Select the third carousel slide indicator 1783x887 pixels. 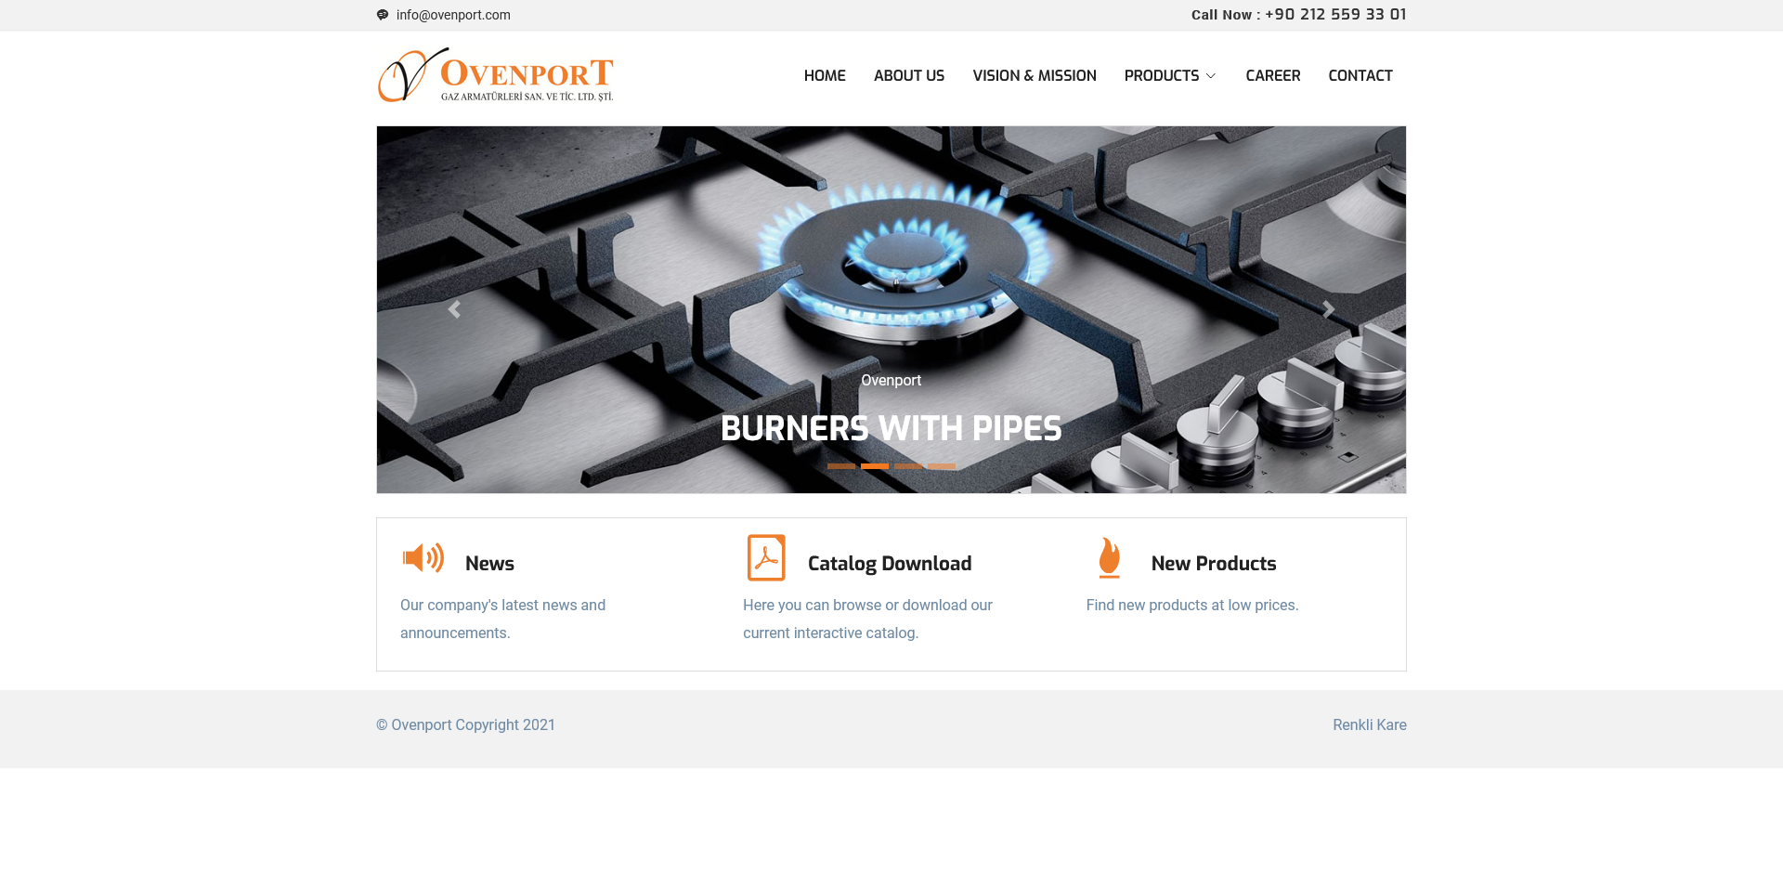point(908,466)
